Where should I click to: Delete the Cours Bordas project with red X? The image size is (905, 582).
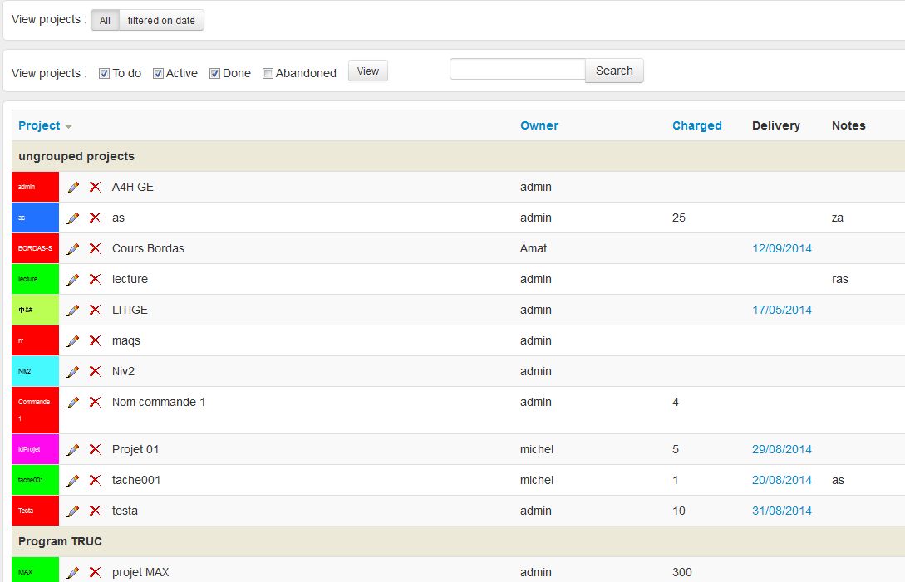pyautogui.click(x=95, y=249)
